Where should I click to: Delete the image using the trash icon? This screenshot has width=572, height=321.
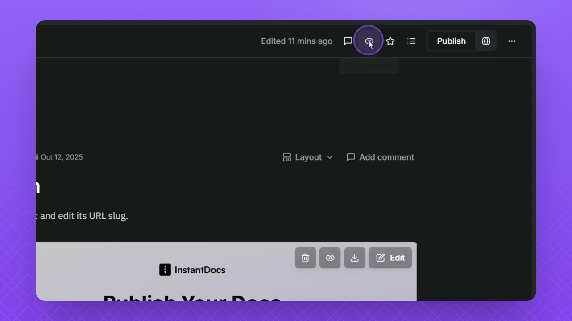pos(305,258)
